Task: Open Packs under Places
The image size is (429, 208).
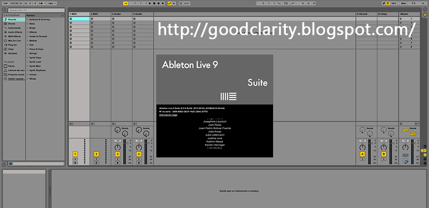Action: point(14,66)
